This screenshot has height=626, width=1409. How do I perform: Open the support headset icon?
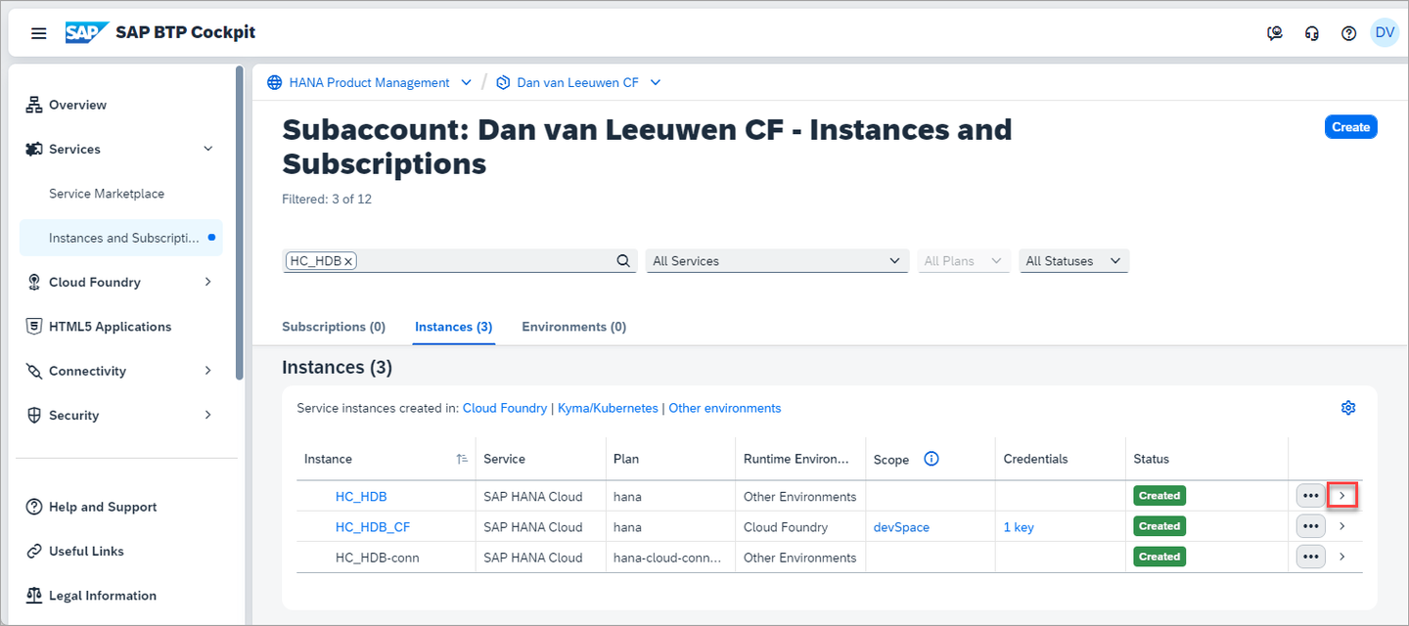click(x=1312, y=33)
